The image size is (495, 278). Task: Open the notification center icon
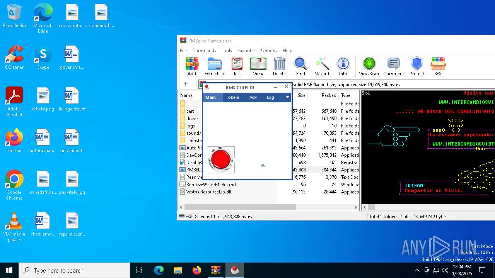coord(482,270)
